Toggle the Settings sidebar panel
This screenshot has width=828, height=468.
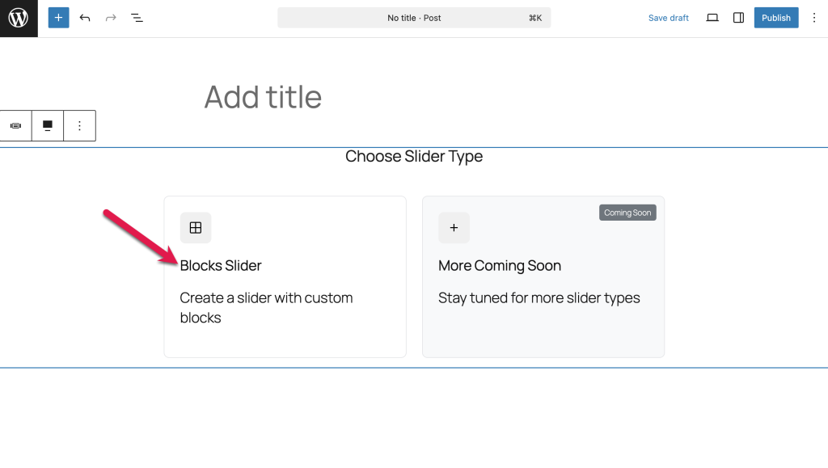739,18
